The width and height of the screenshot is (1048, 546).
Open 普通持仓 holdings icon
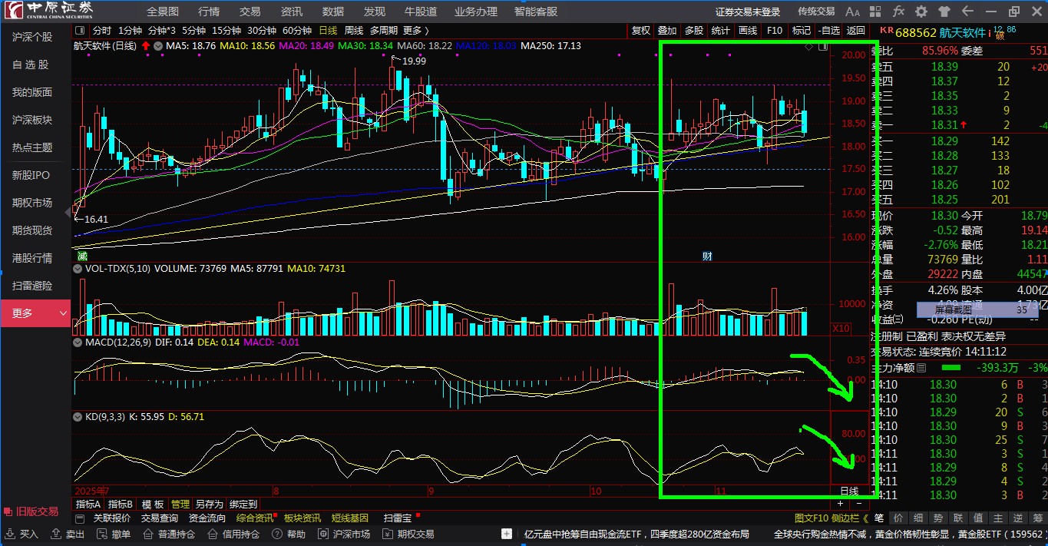[x=148, y=534]
